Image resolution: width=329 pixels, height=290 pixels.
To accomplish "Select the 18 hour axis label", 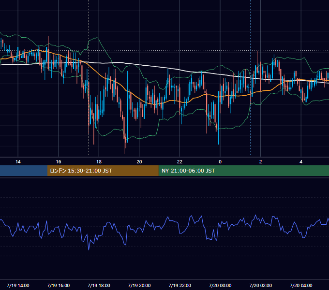I will 99,162.
